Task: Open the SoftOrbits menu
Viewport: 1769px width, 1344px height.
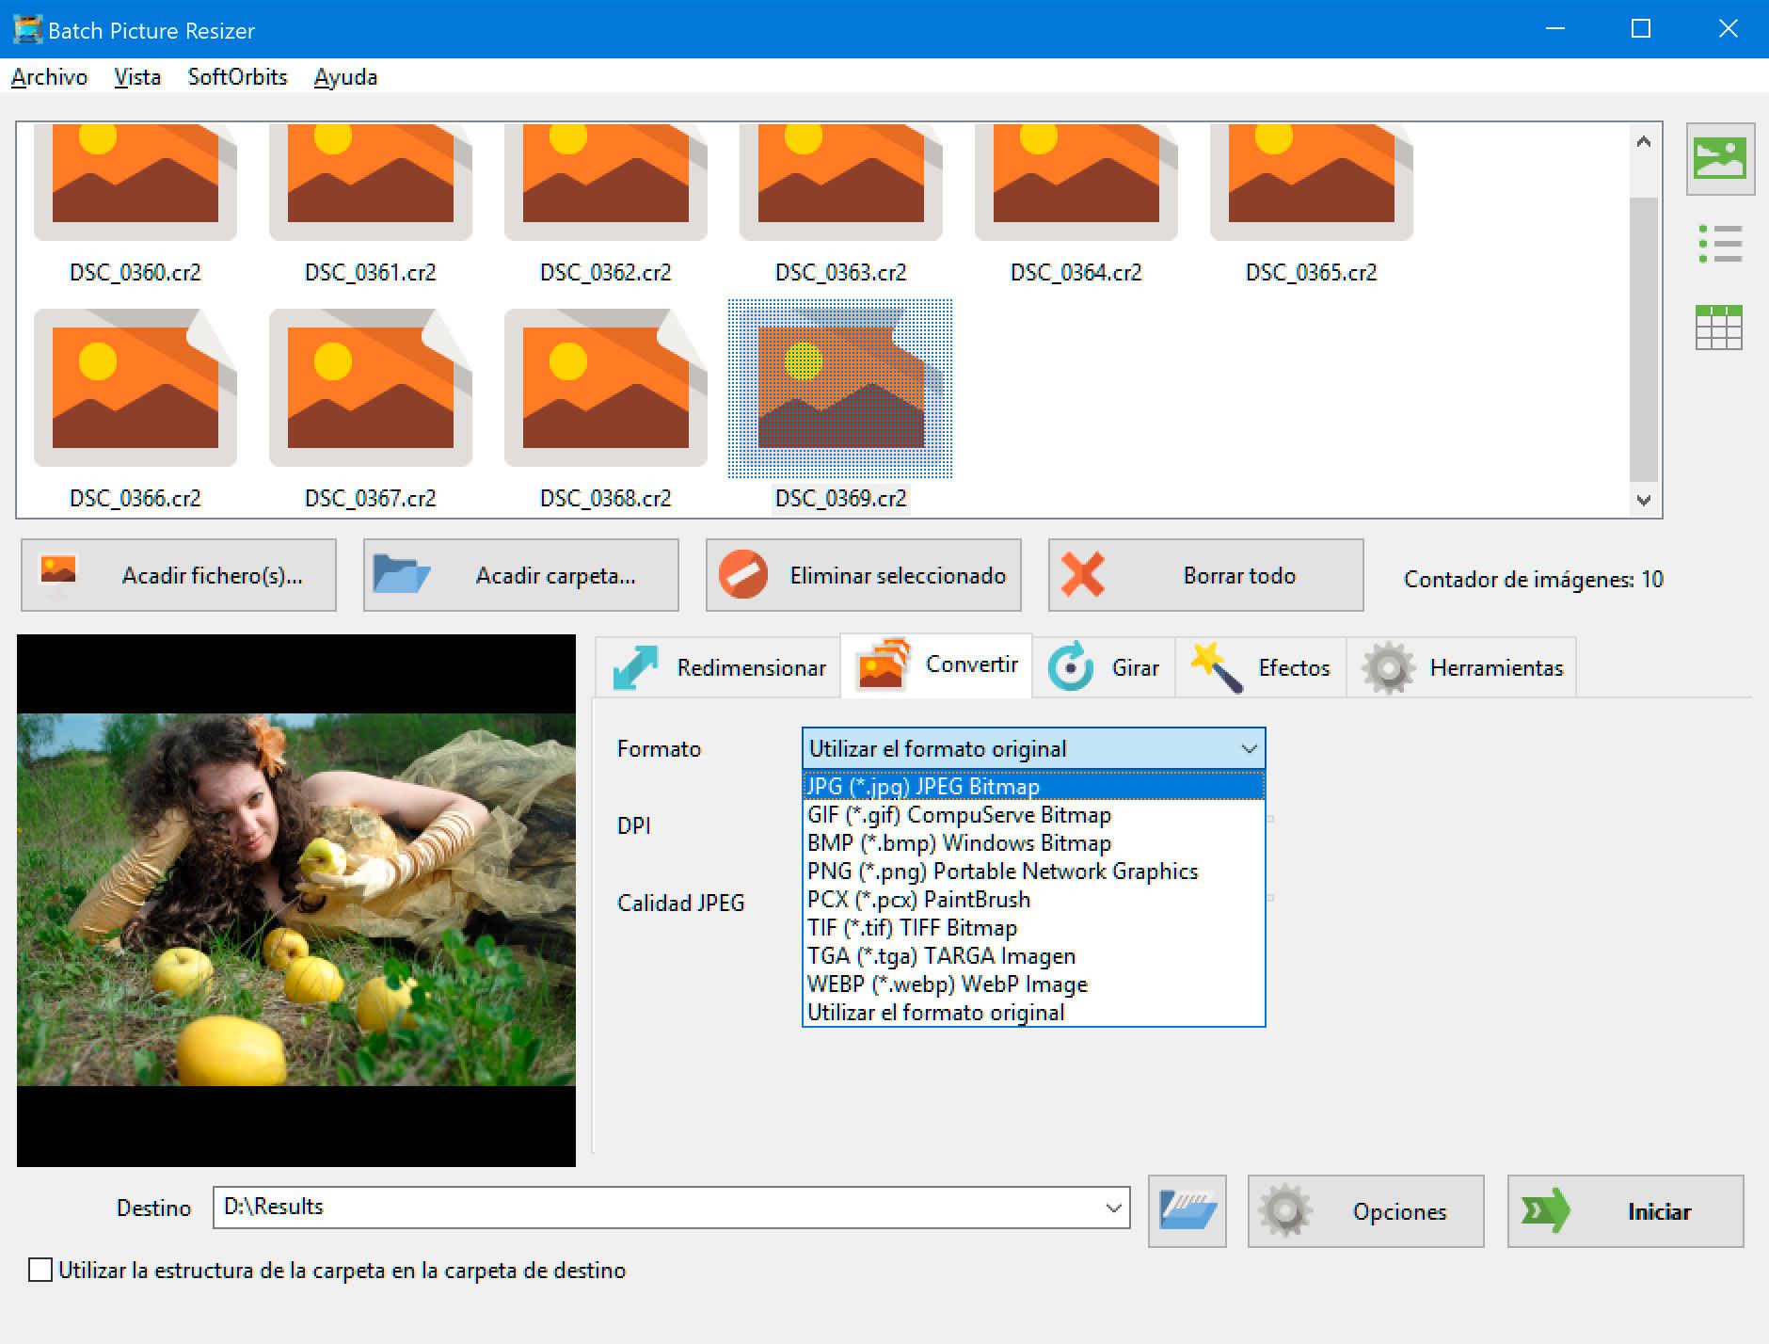Action: click(x=237, y=76)
